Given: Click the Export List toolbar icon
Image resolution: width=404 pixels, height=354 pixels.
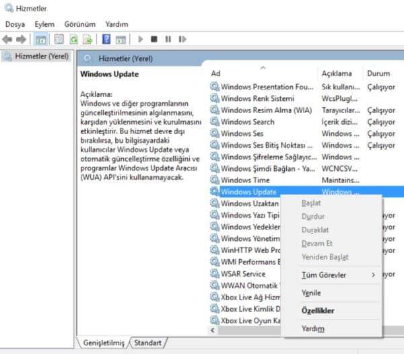Looking at the screenshot, I should (86, 40).
